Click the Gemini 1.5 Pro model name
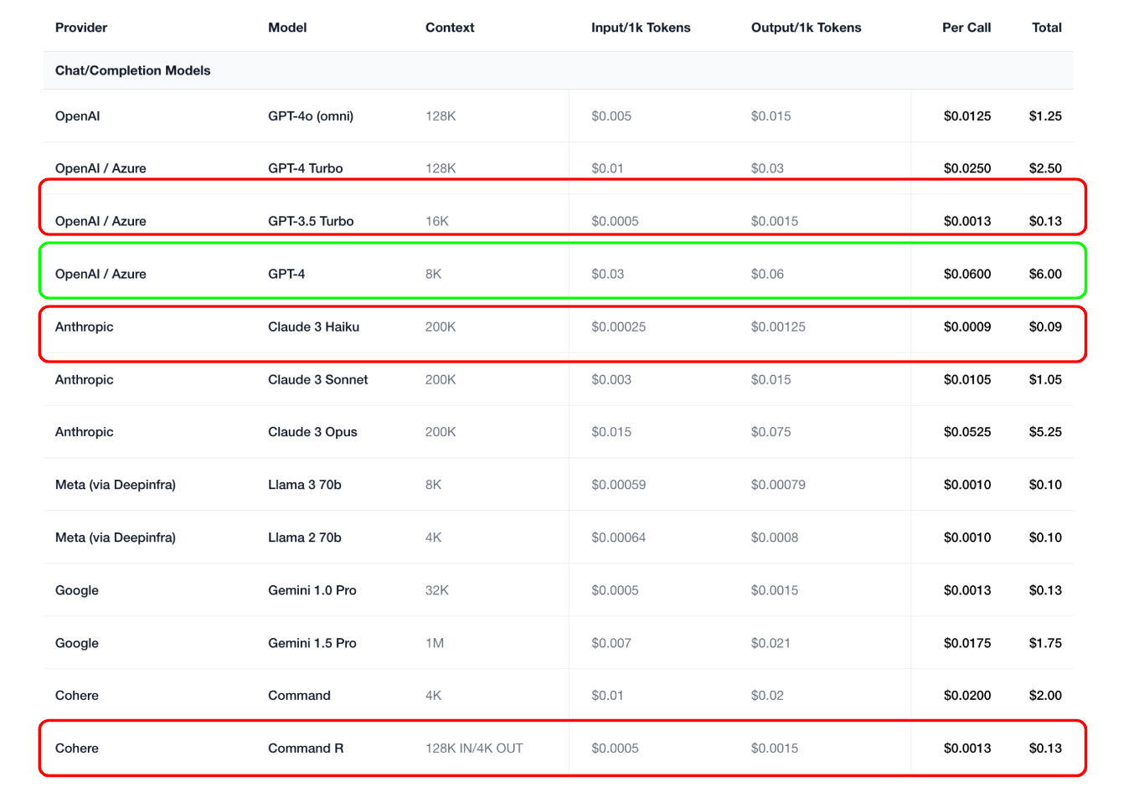The image size is (1139, 787). click(x=312, y=643)
